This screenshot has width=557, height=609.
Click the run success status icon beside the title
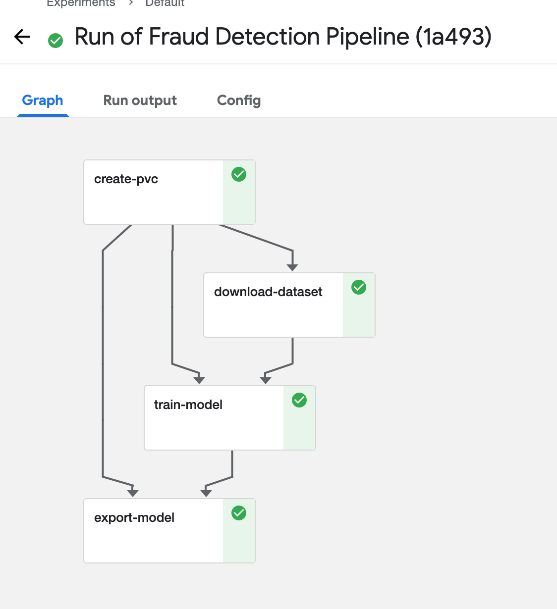tap(55, 40)
